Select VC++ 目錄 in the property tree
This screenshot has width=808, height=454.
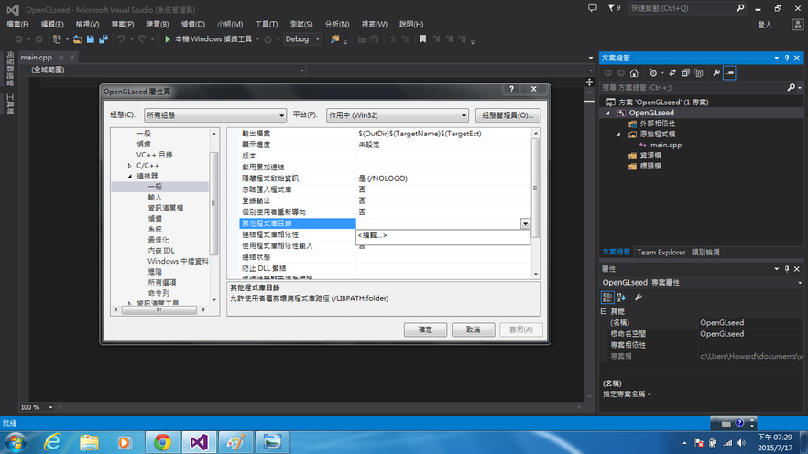155,155
